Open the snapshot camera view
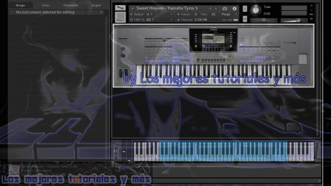 pyautogui.click(x=225, y=8)
